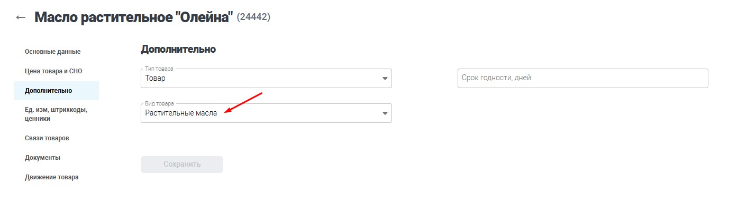This screenshot has height=202, width=738.
Task: Click Растительные масла value in Вид товара
Action: pyautogui.click(x=181, y=113)
